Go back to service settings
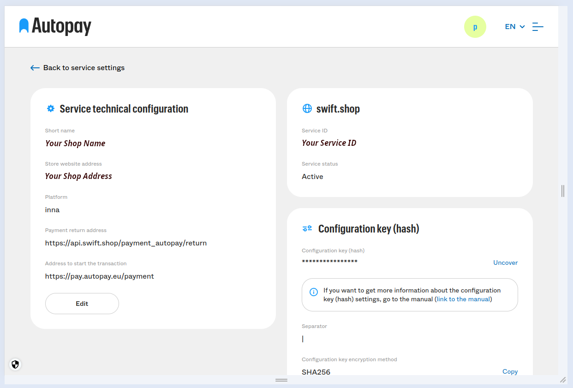The height and width of the screenshot is (388, 573). coord(78,68)
